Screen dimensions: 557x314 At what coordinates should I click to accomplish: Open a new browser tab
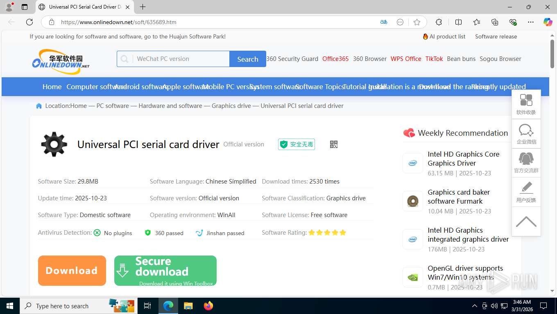pyautogui.click(x=143, y=7)
